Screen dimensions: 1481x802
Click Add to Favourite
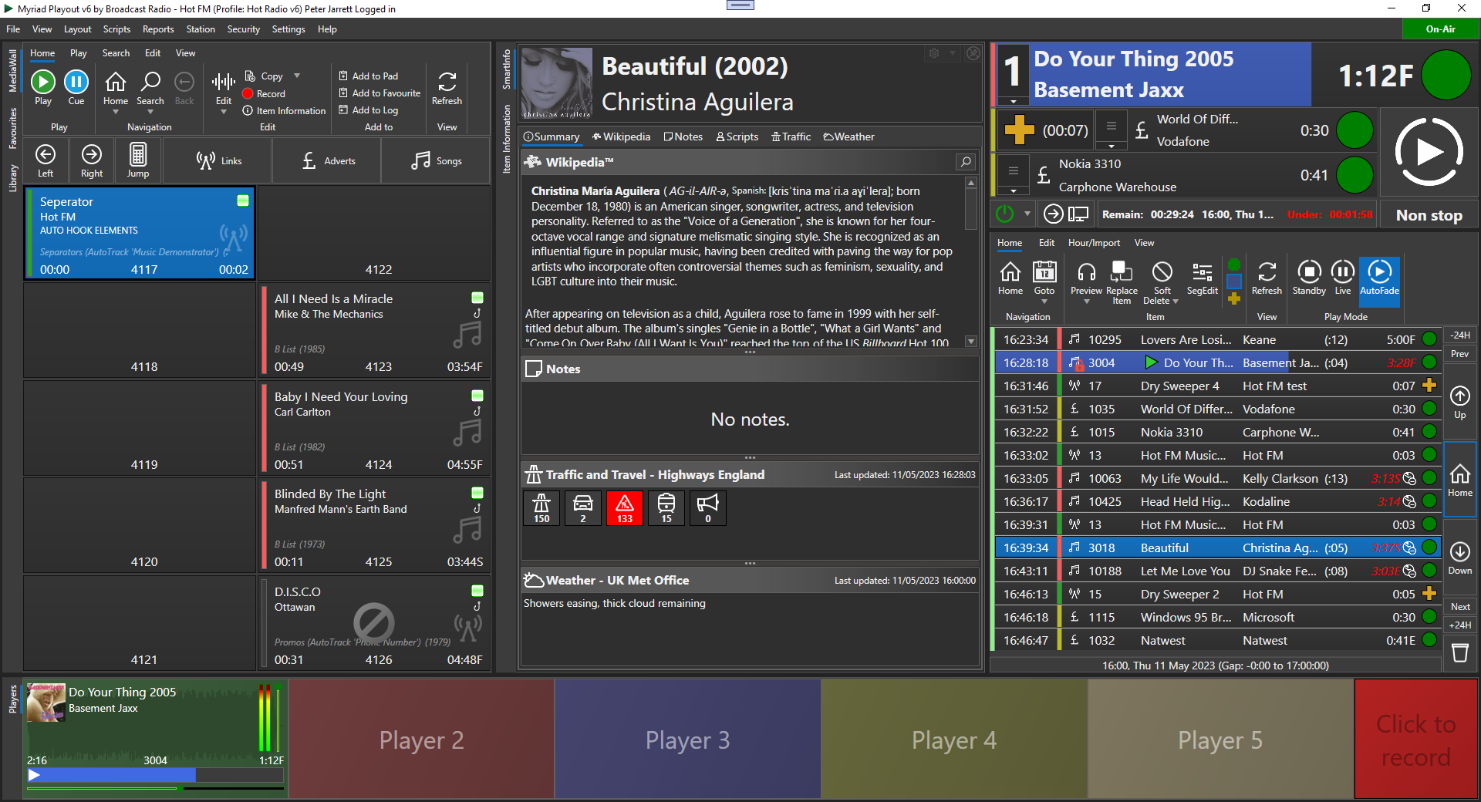click(380, 93)
